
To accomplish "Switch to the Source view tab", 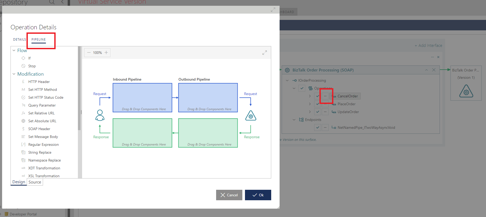I will (x=35, y=182).
